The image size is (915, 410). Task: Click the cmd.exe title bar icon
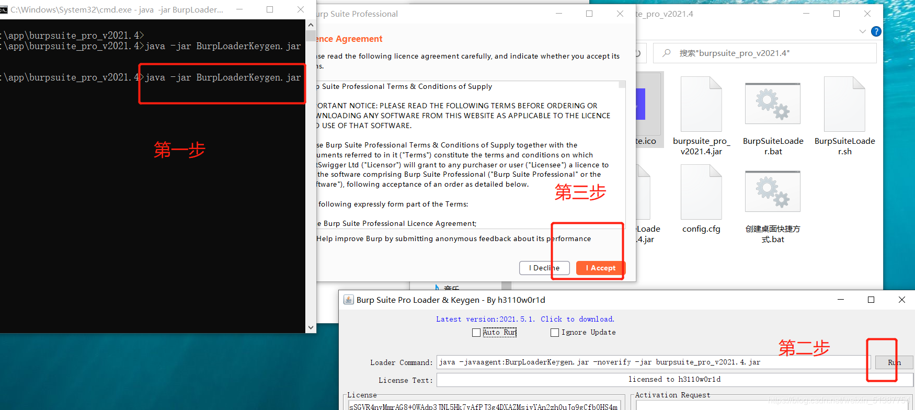(x=4, y=9)
